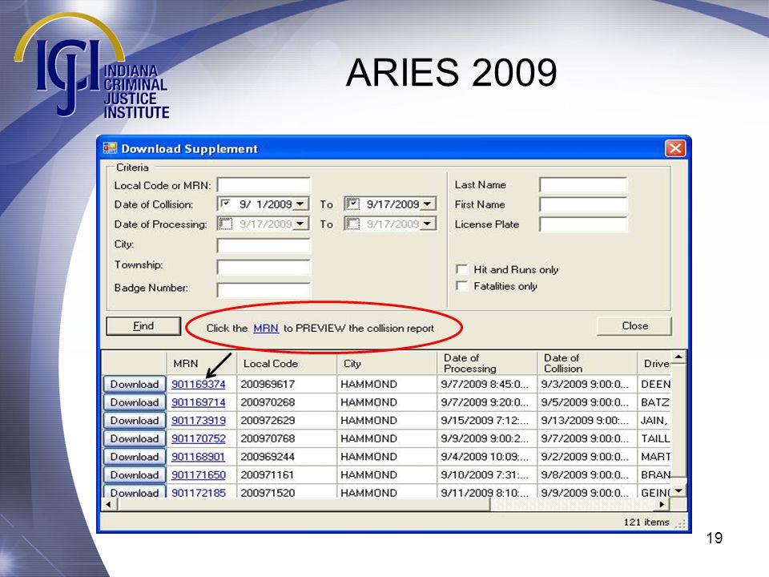The height and width of the screenshot is (577, 769).
Task: Check Fatalities only
Action: tap(461, 285)
